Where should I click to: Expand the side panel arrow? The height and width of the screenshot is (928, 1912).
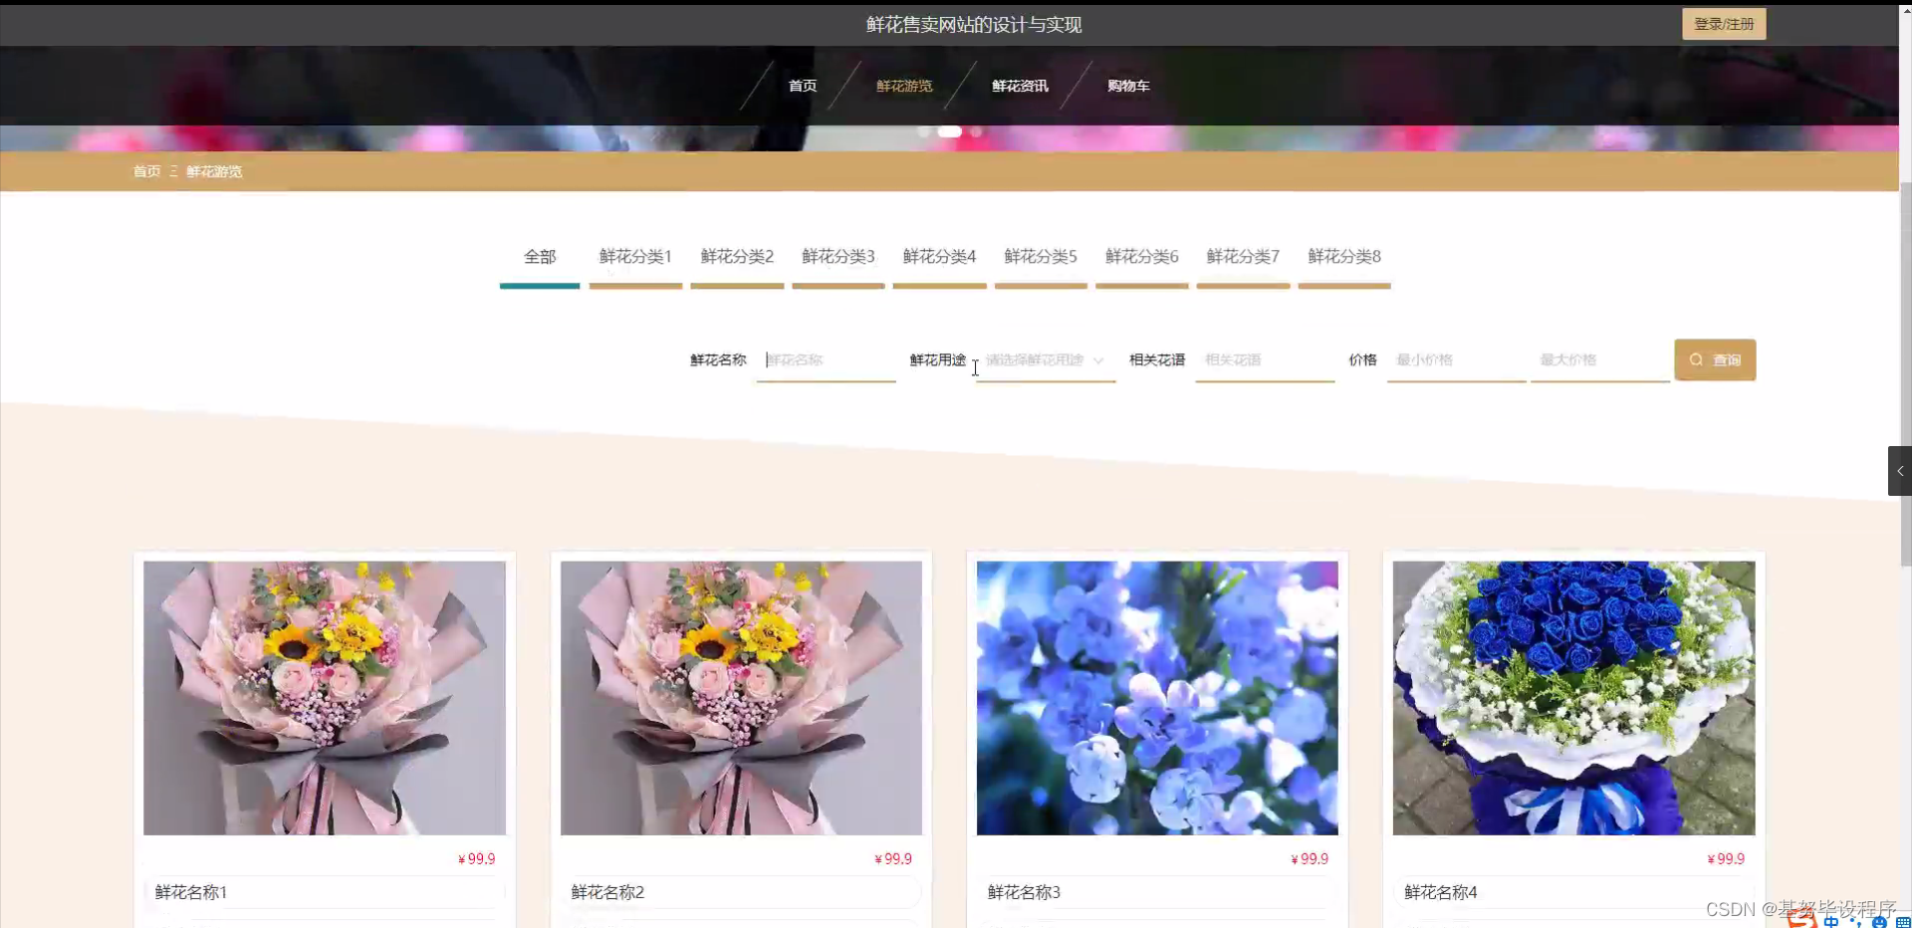1900,471
